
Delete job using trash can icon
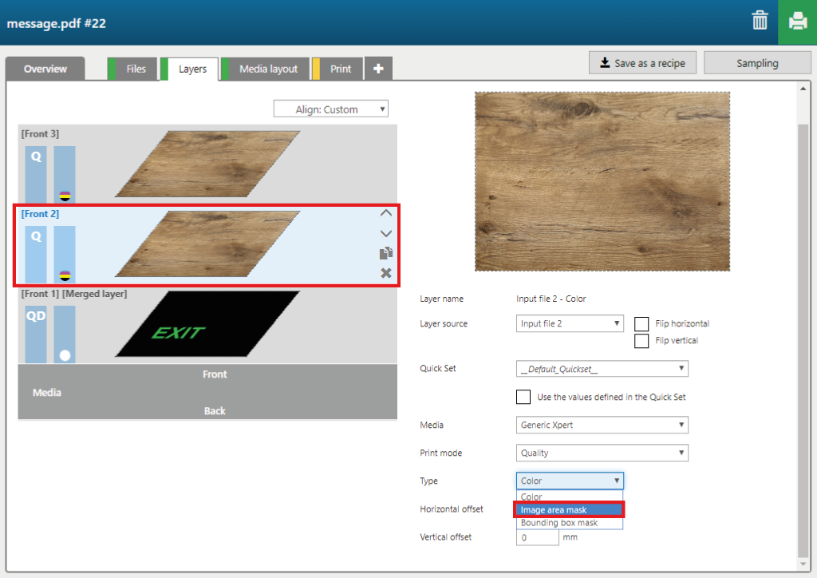pyautogui.click(x=760, y=22)
